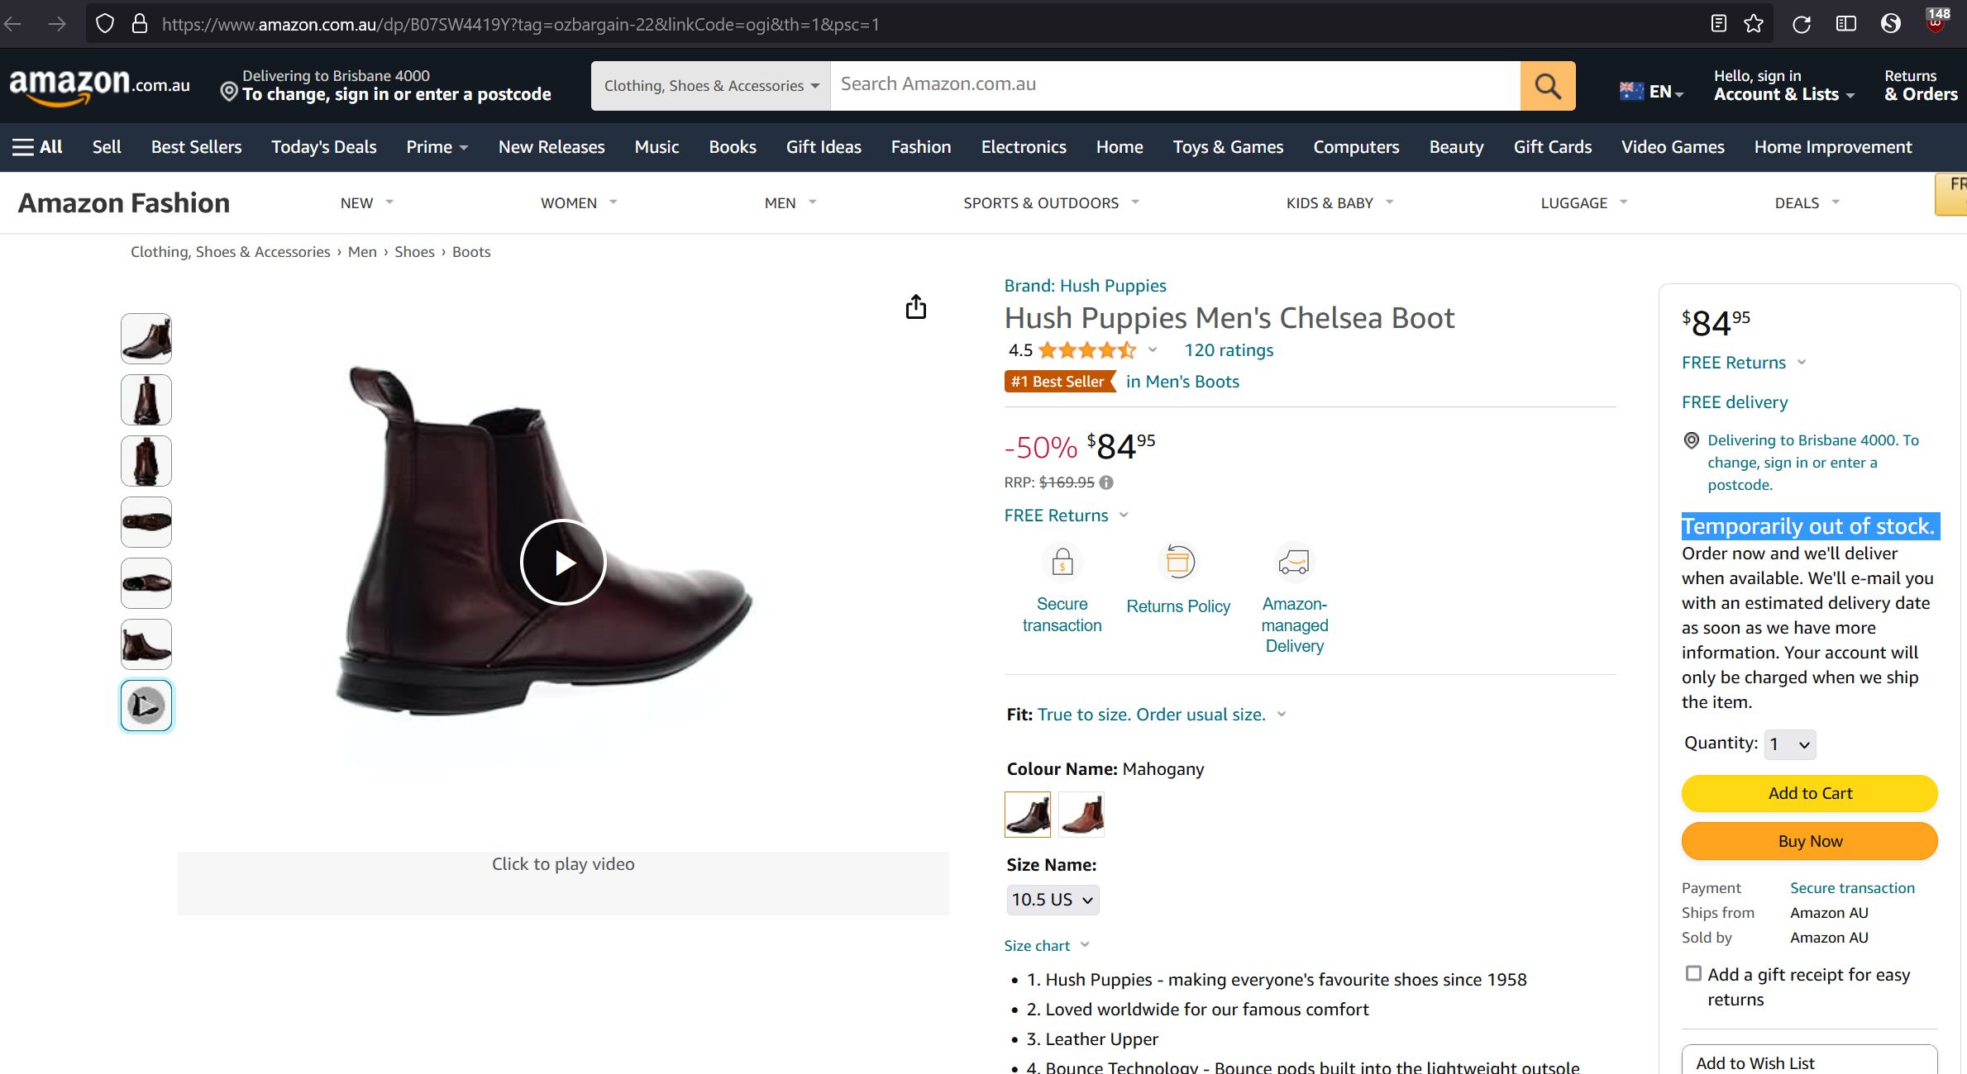1967x1074 pixels.
Task: Click the padlock site security icon
Action: 140,24
